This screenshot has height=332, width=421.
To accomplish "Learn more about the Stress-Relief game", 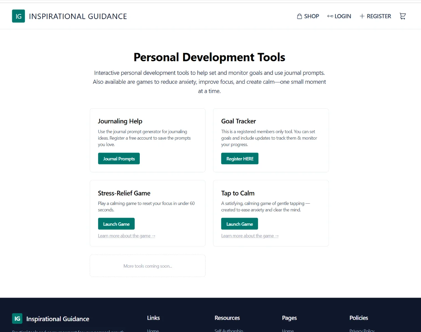I will [126, 236].
